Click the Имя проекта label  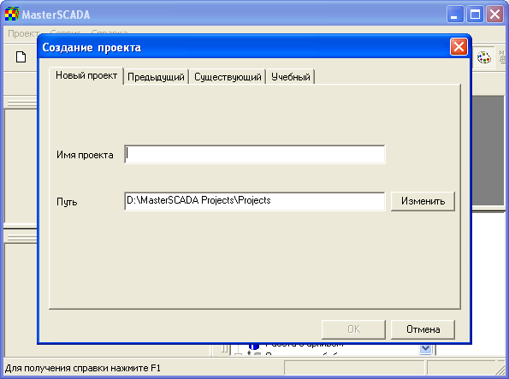85,155
